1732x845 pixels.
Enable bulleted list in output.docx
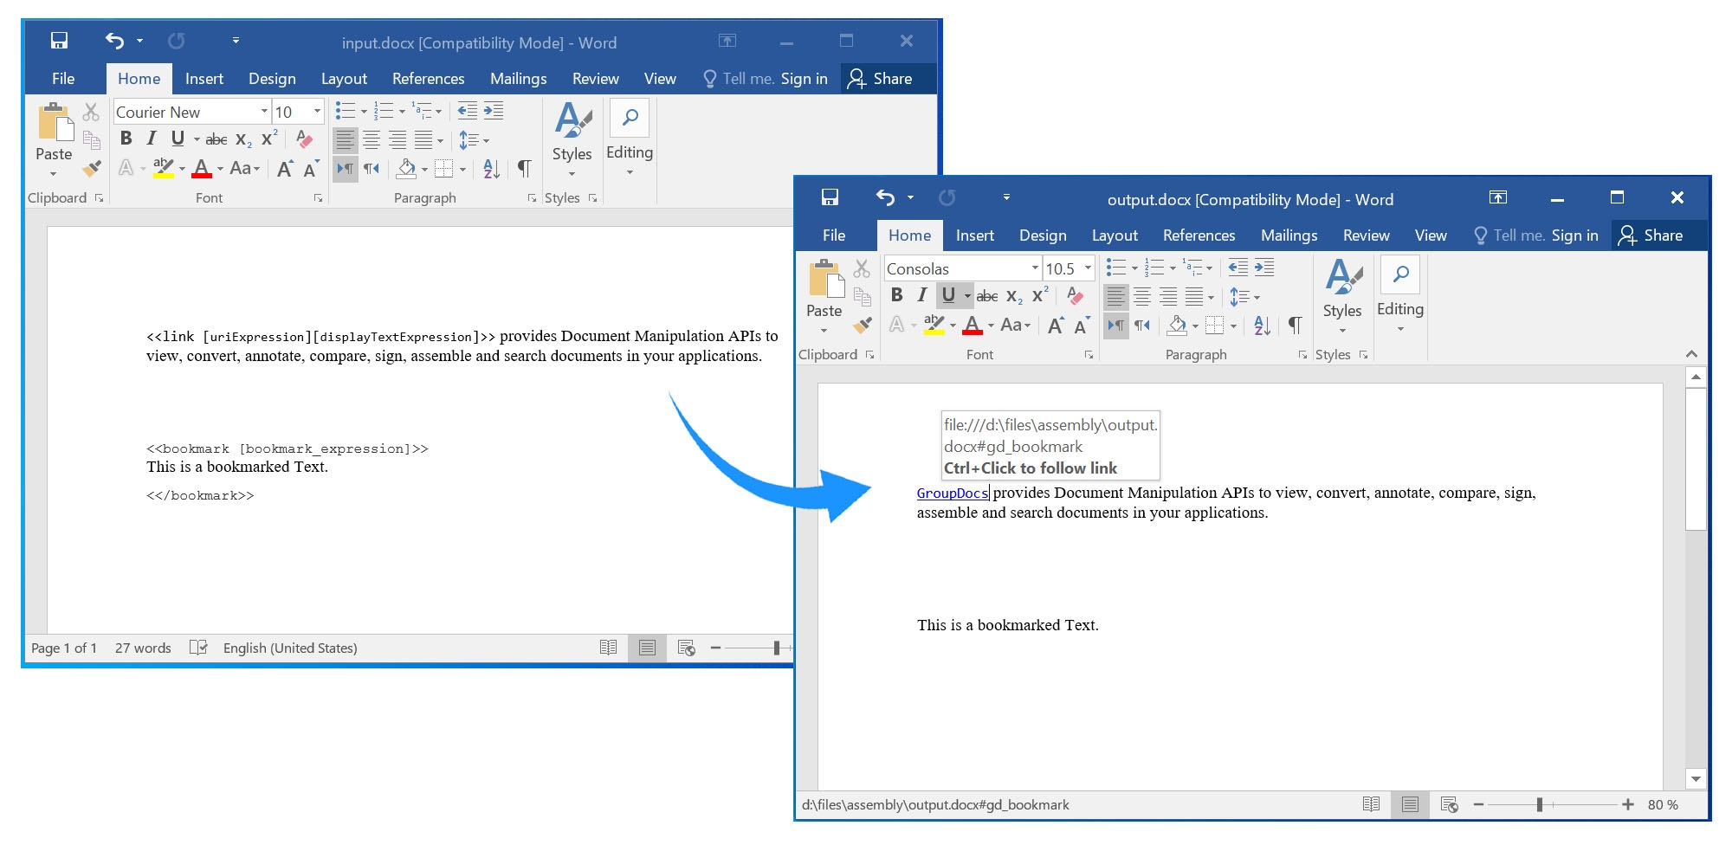pos(1115,268)
